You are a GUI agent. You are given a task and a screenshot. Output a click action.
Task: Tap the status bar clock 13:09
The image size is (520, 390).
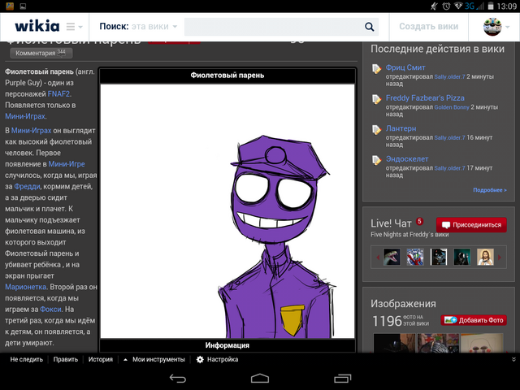click(507, 6)
